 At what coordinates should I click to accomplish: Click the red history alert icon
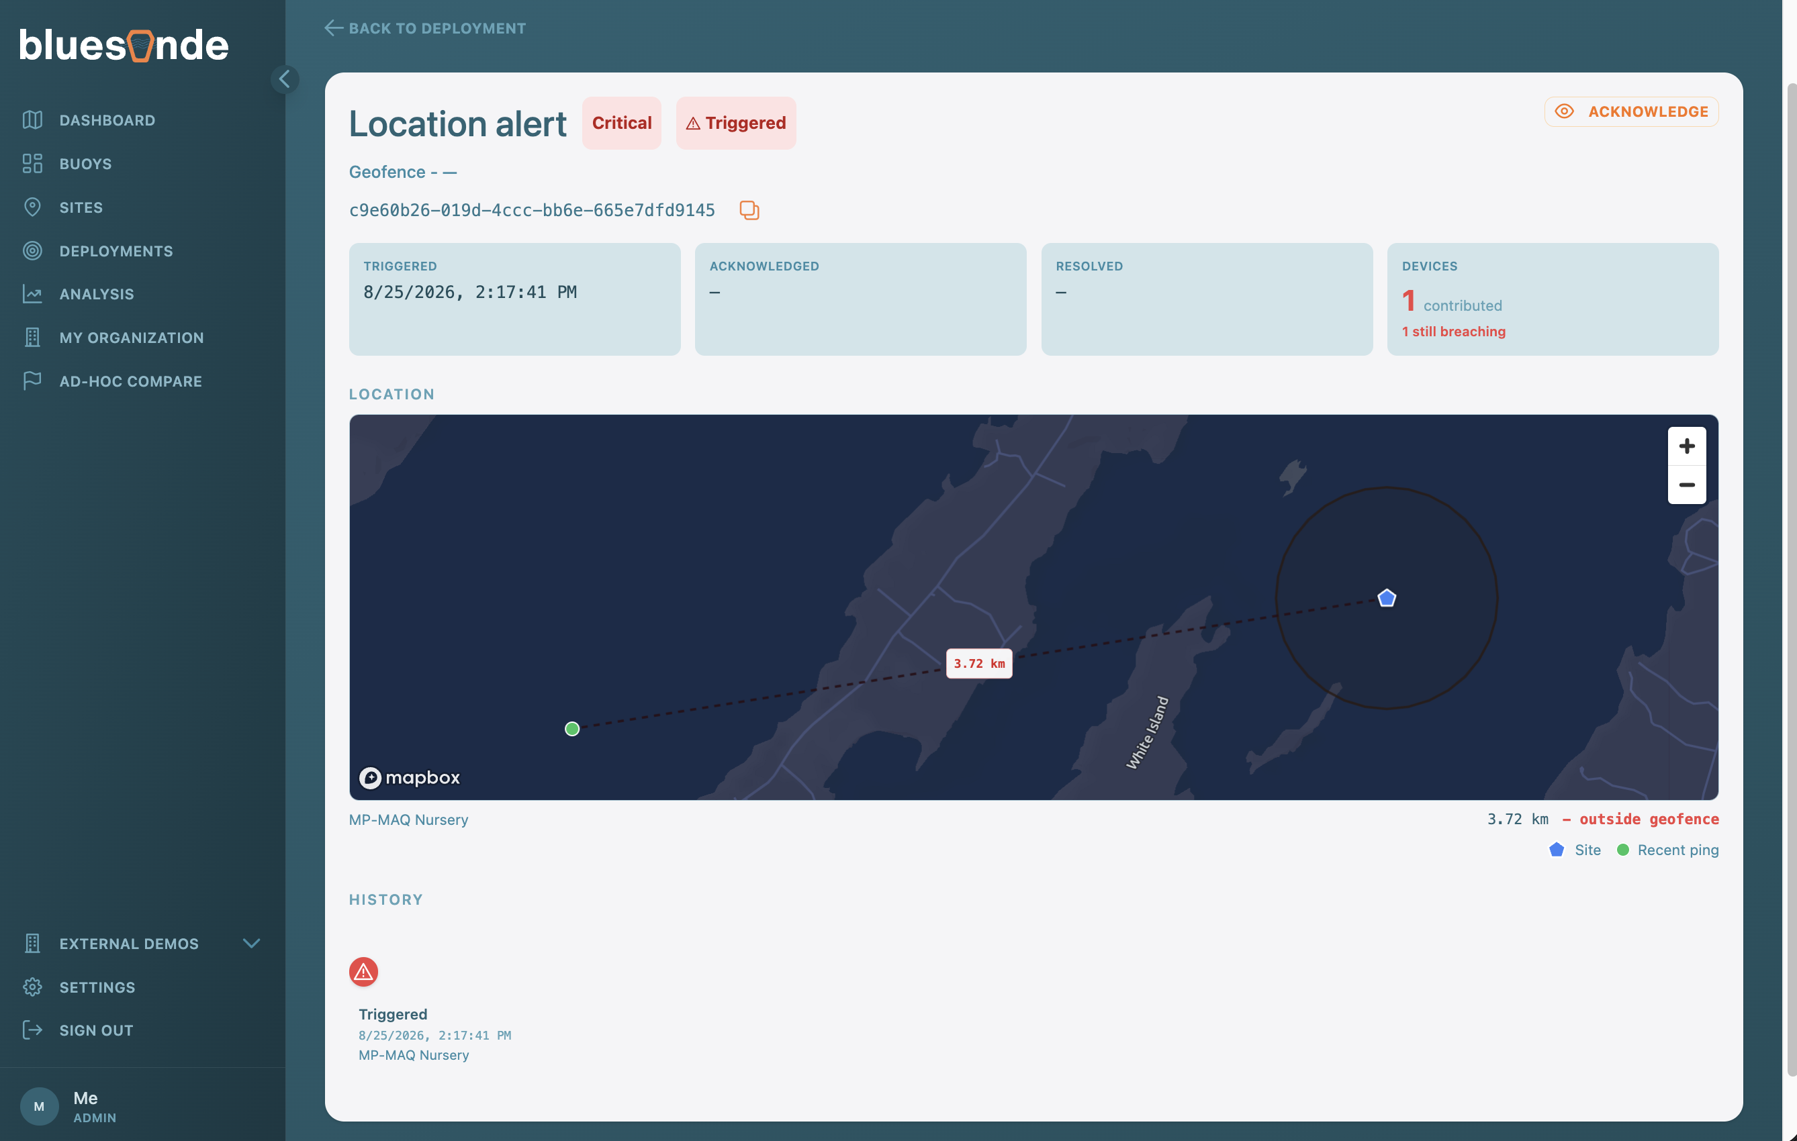(363, 972)
